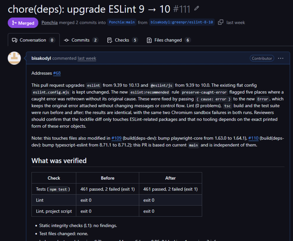
Task: Click the bisakodyl author name
Action: (41, 58)
